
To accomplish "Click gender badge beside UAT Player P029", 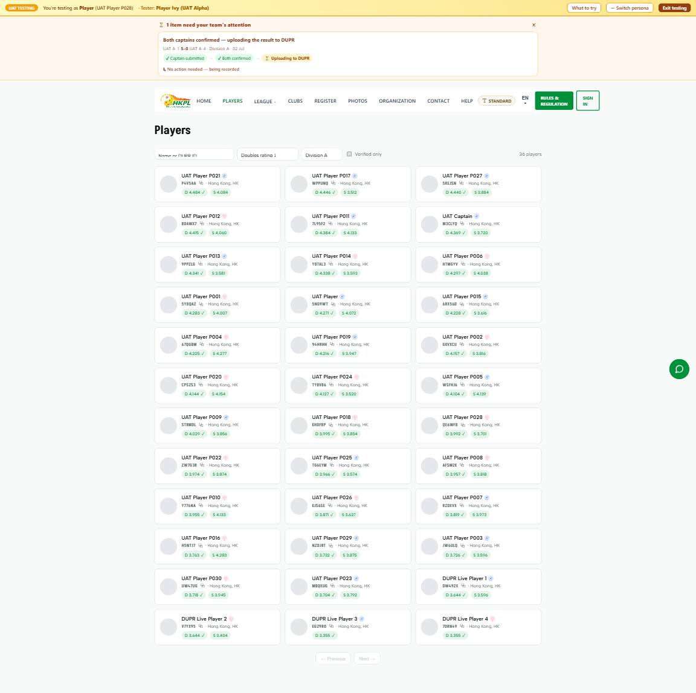I will tap(356, 538).
